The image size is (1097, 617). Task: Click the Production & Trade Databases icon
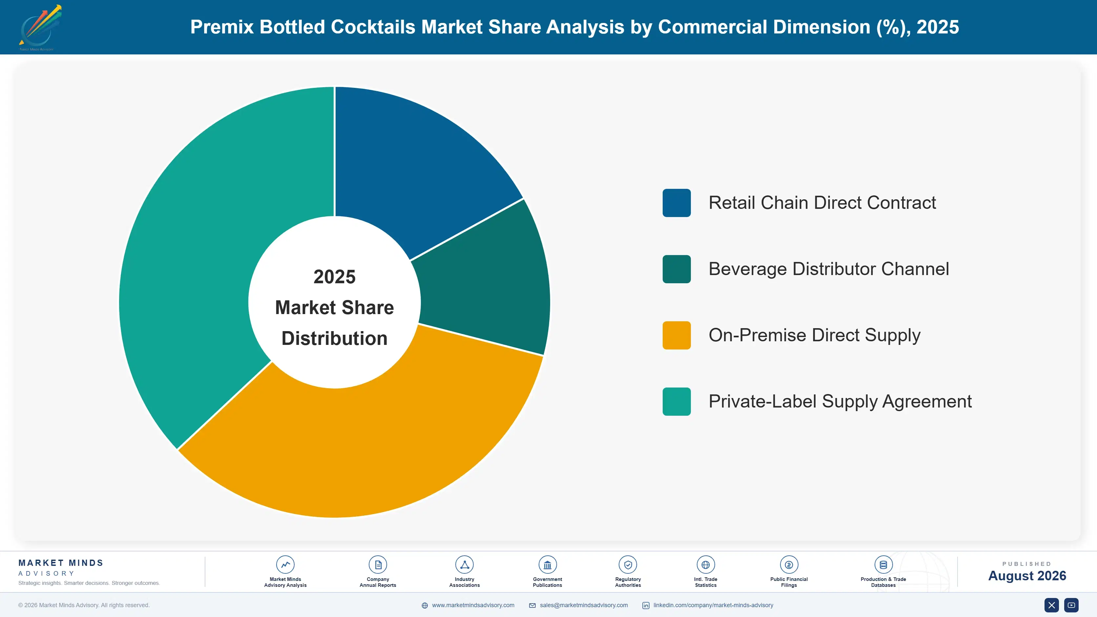[883, 565]
